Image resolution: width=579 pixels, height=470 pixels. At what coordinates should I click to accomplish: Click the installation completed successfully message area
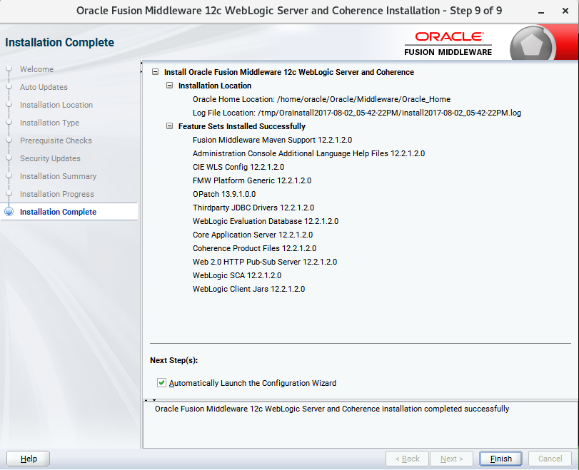tap(332, 409)
